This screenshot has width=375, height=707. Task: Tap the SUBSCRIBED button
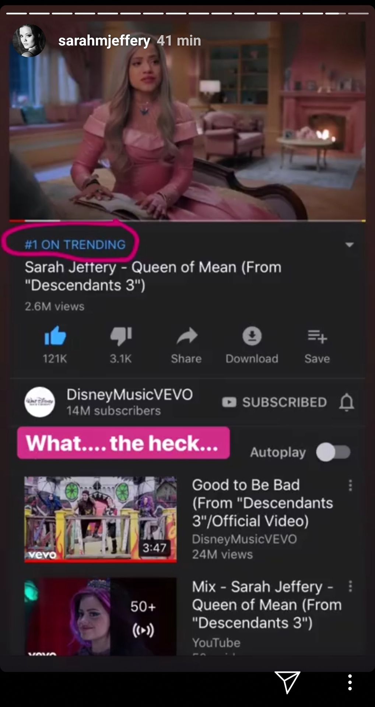point(274,402)
